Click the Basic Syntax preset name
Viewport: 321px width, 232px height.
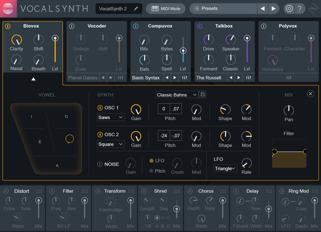(x=146, y=78)
